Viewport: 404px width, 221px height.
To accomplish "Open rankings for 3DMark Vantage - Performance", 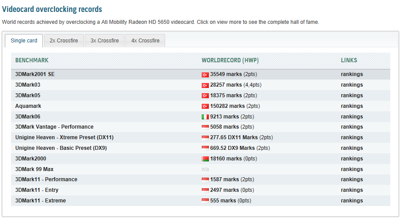I will click(352, 127).
